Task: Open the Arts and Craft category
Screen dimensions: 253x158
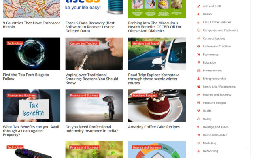Action: tap(212, 6)
